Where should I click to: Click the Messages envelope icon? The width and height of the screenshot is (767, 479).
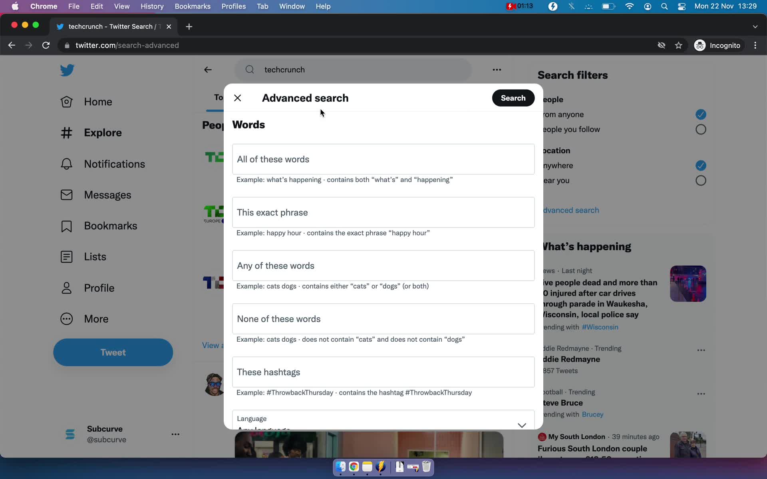click(67, 194)
